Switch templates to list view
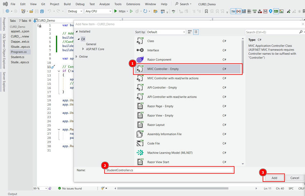 [196, 32]
